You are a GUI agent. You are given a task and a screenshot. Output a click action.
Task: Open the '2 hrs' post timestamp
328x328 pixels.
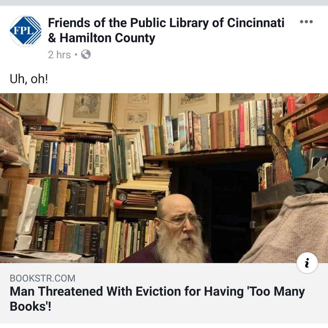[x=60, y=55]
